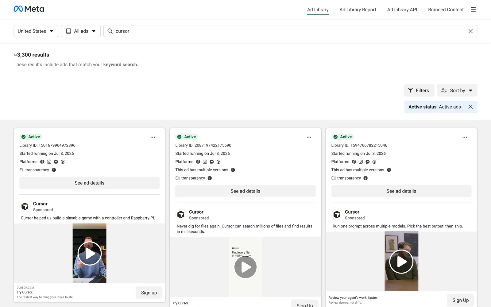Screen dimensions: 491x307
Task: Show multiple versions info on second ad
Action: click(233, 170)
